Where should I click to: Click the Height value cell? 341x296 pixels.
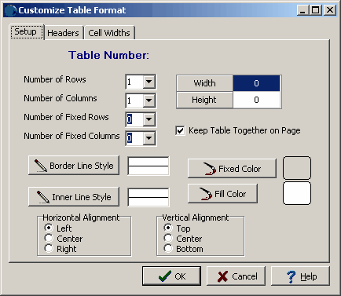[256, 100]
